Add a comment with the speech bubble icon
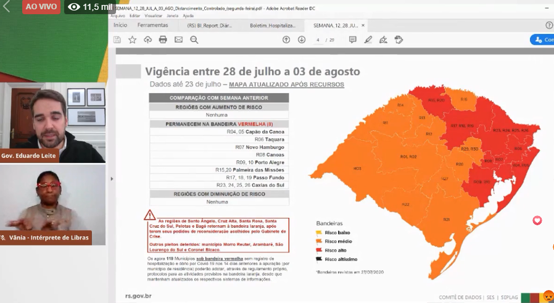Screen dimensions: 554x303 353,39
